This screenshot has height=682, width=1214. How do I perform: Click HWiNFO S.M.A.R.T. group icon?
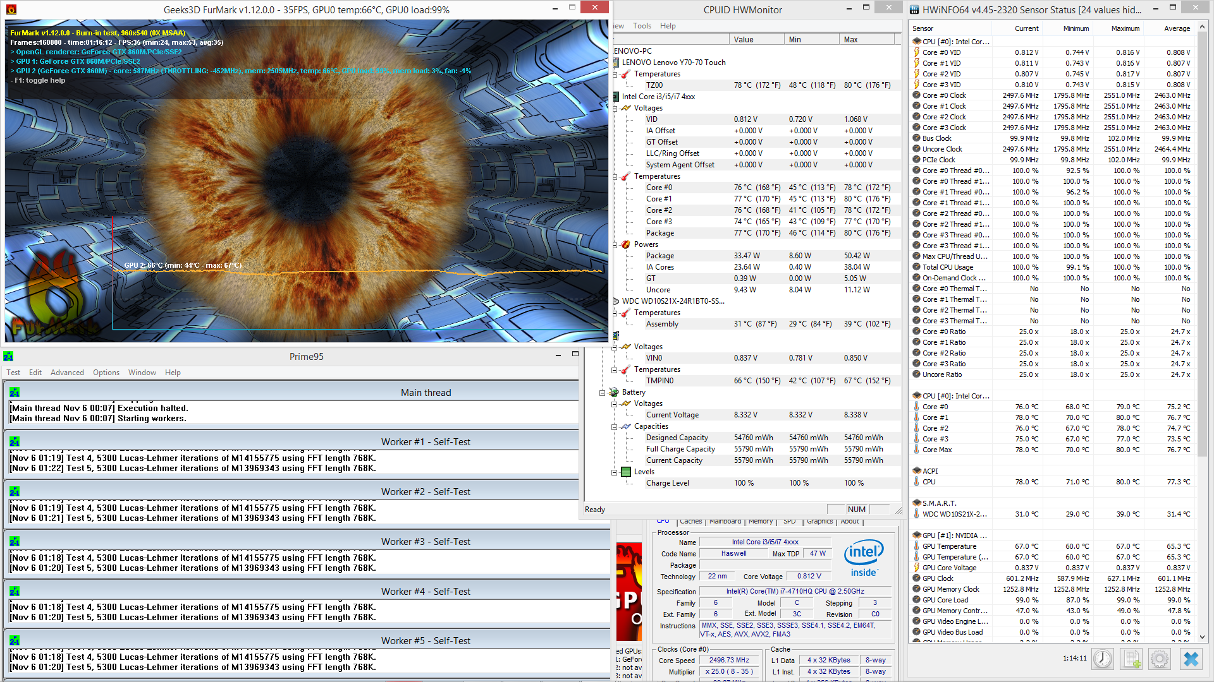click(916, 503)
